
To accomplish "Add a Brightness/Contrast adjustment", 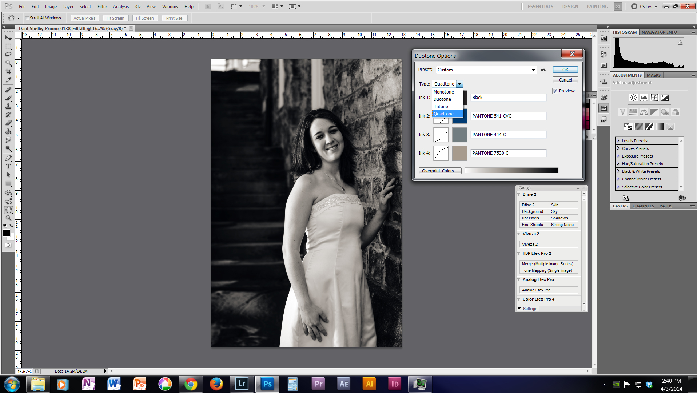I will (633, 98).
